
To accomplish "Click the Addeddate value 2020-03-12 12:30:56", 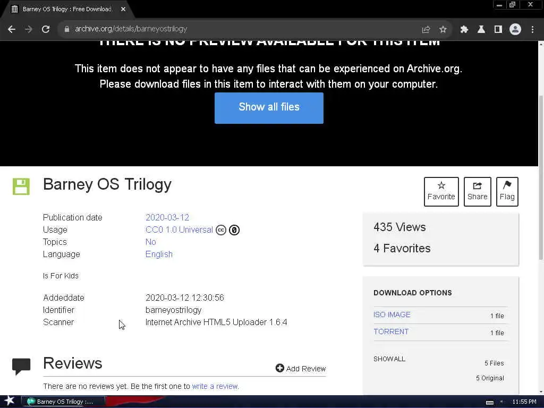I will click(184, 297).
